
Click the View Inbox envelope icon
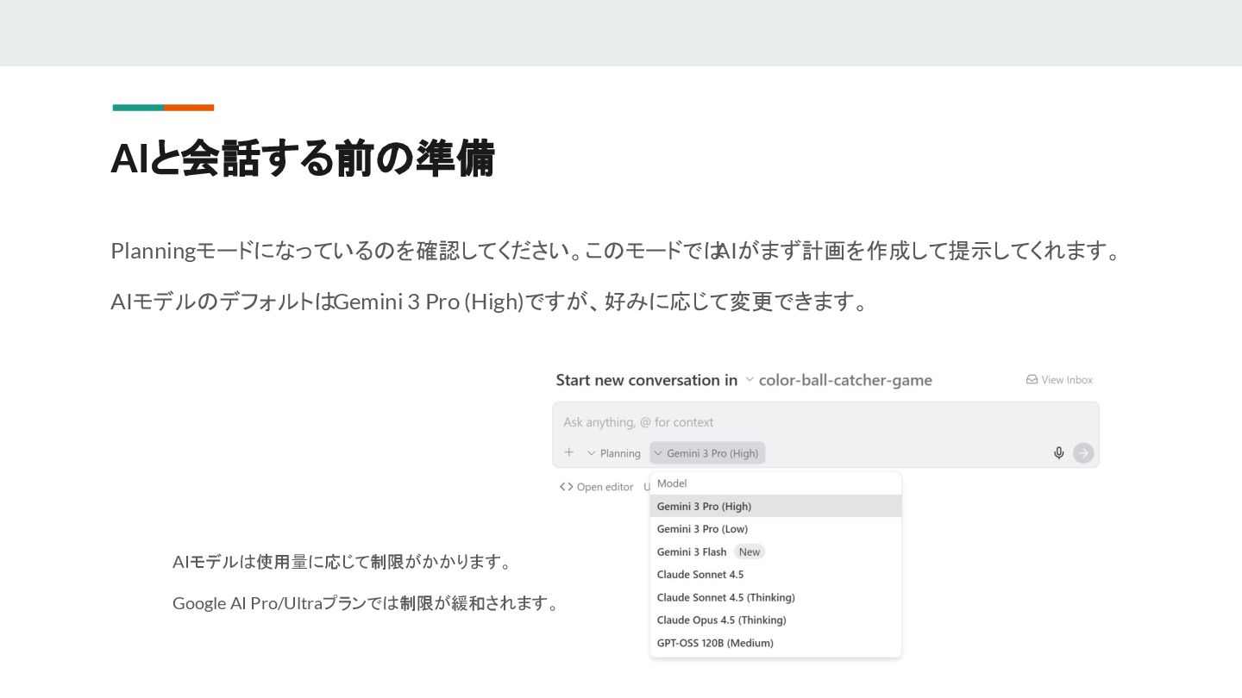pos(1032,379)
